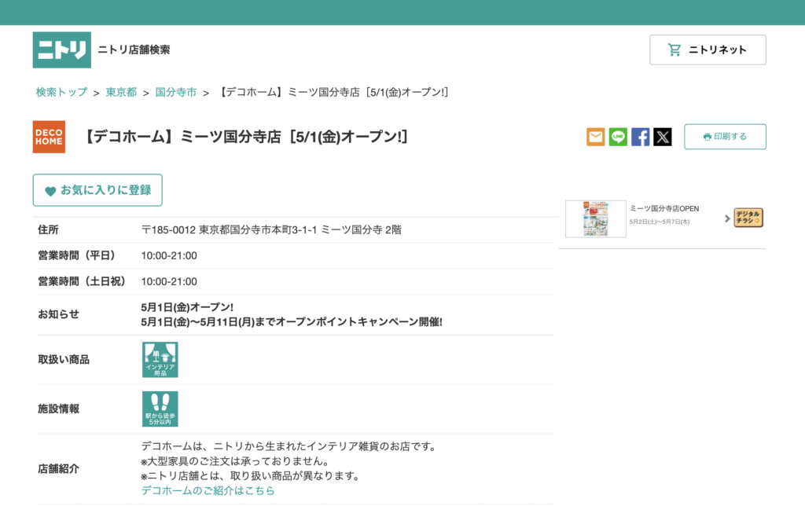Screen dimensions: 805x506
Task: Open ニトリネット shopping cart button
Action: [x=708, y=49]
